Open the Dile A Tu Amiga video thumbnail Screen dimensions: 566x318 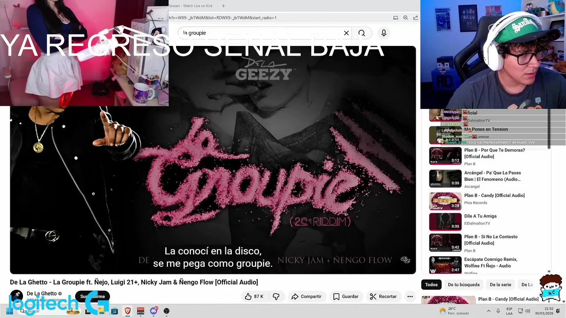(445, 222)
